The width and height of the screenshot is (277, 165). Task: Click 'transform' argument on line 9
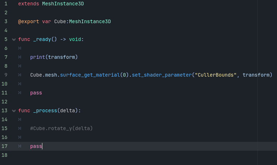point(256,75)
